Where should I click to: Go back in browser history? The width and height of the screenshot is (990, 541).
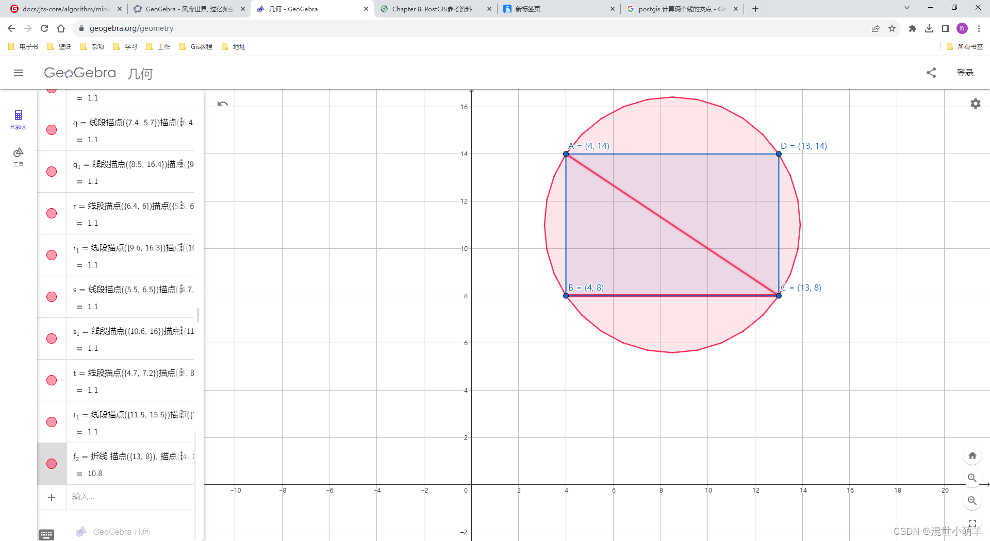11,28
